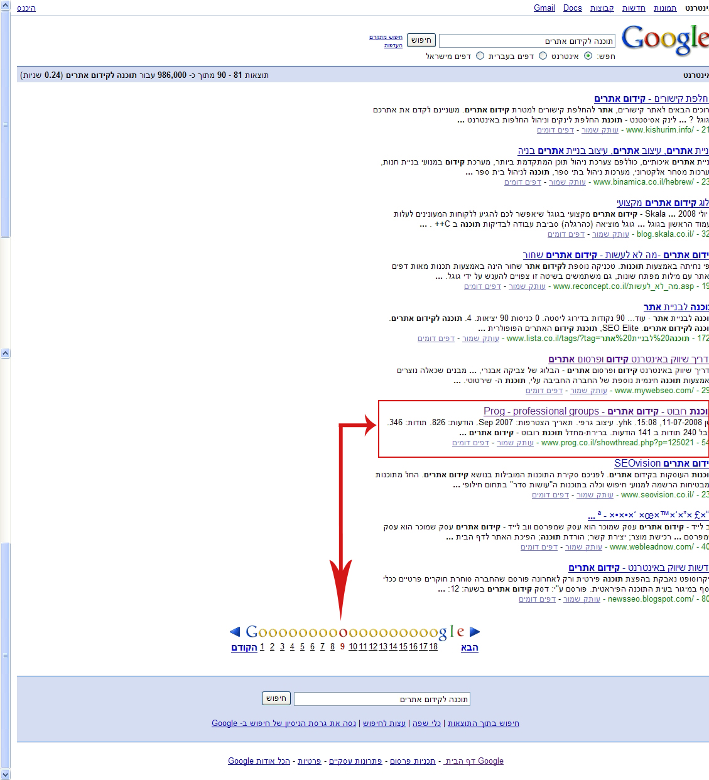Screen dimensions: 709x780
Task: Open the פרטיות privacy footer link
Action: pyautogui.click(x=309, y=761)
